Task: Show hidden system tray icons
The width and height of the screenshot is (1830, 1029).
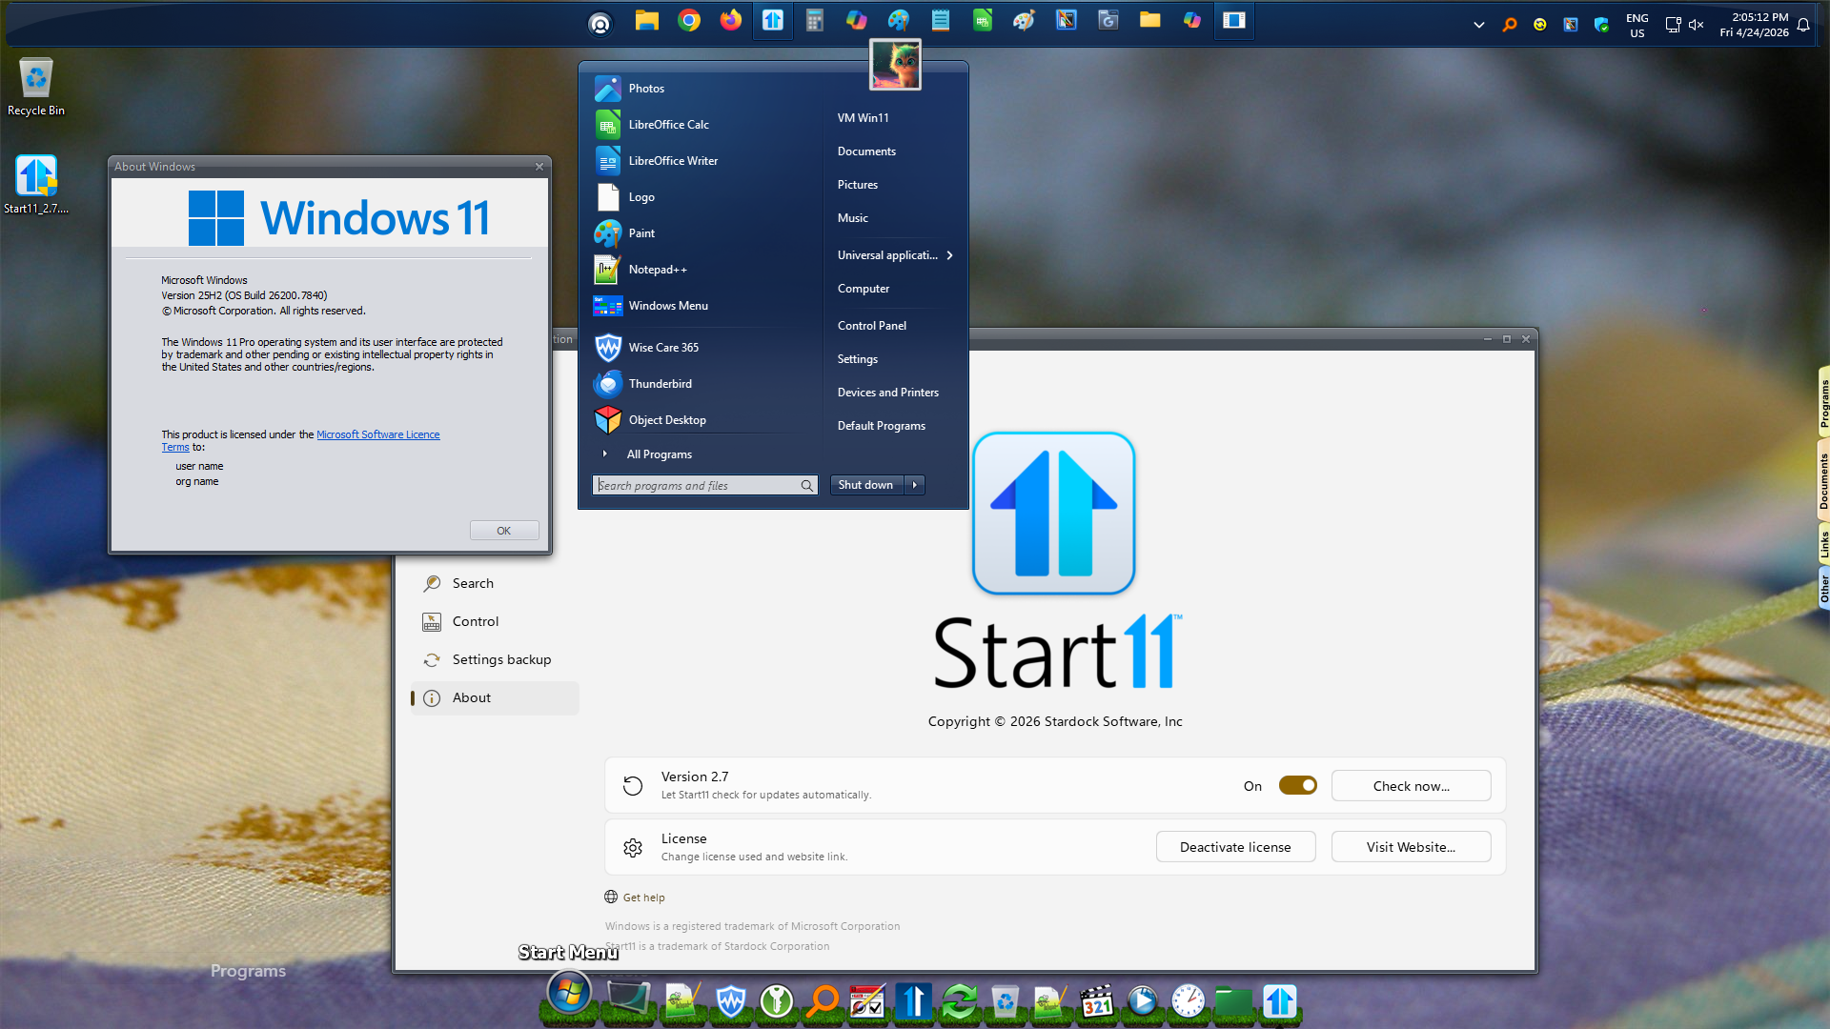Action: 1478,26
